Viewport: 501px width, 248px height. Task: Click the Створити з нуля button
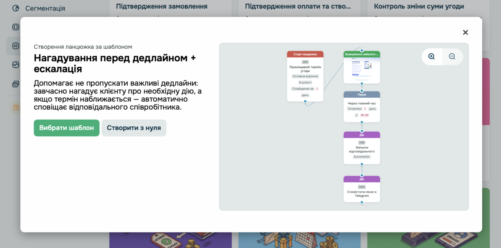[x=134, y=128]
